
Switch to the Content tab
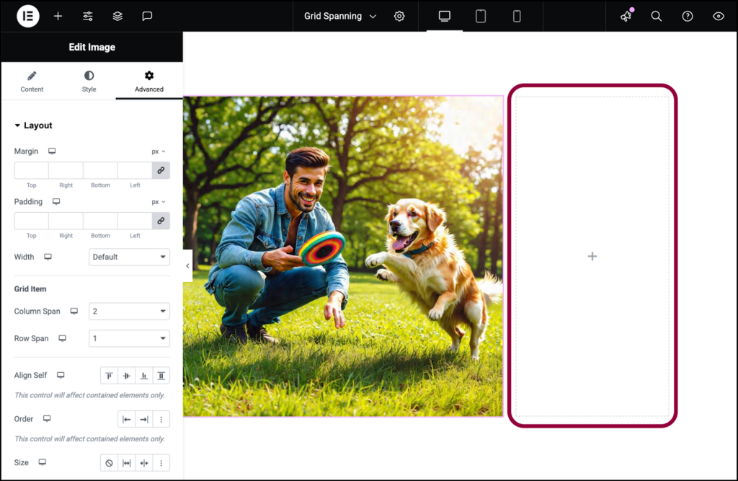tap(32, 81)
